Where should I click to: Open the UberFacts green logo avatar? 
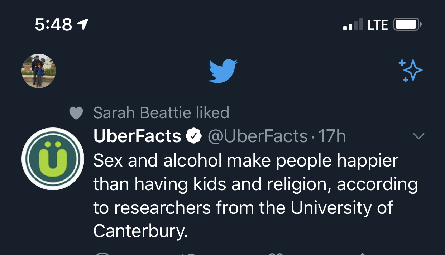(x=53, y=159)
